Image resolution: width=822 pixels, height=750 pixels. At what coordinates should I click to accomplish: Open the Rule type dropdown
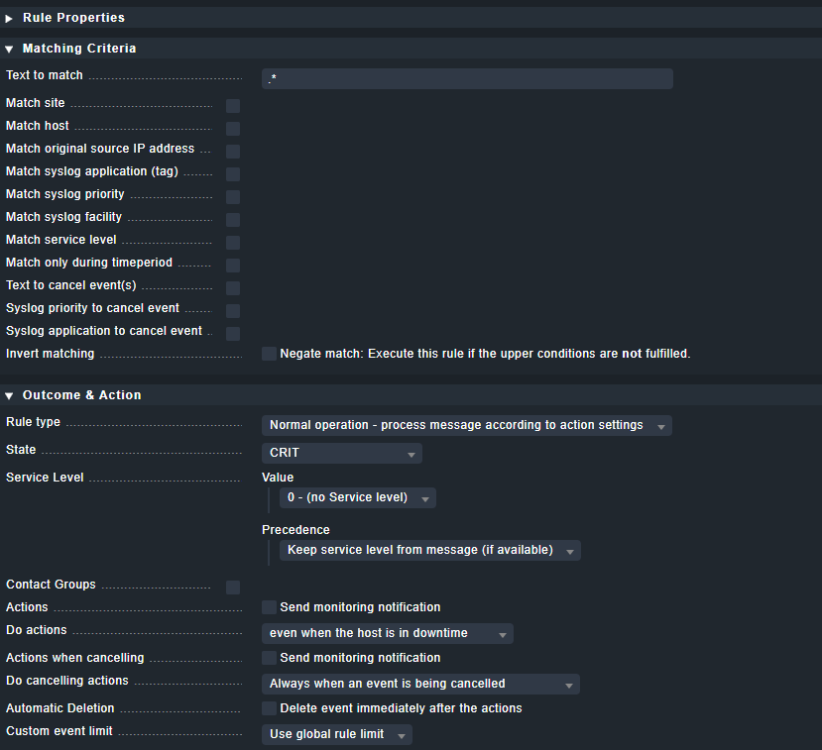(466, 425)
